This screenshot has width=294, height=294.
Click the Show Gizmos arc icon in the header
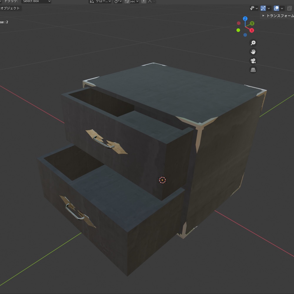[x=264, y=8]
